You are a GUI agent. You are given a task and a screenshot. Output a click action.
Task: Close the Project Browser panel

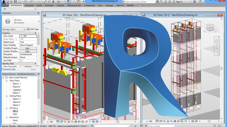38,74
